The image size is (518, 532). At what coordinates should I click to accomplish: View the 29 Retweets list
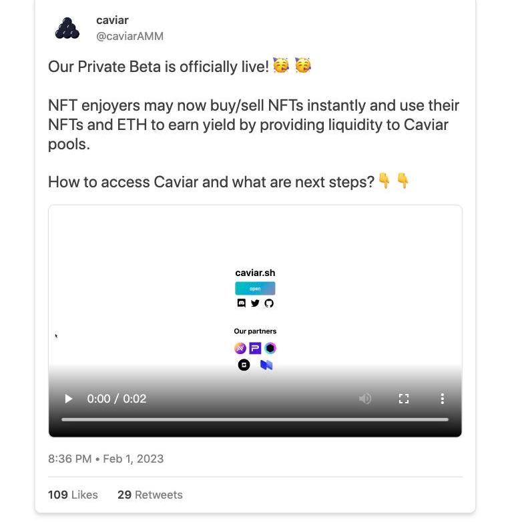point(150,495)
